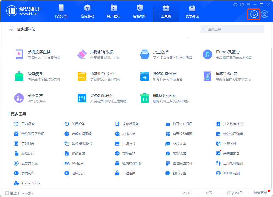Open 转换视频 tool
The image size is (273, 197).
click(x=176, y=154)
